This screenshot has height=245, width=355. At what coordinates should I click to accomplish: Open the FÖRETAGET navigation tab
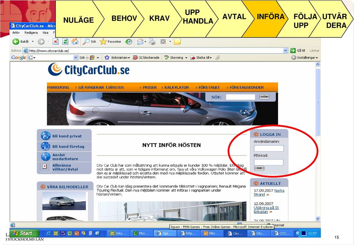click(209, 88)
